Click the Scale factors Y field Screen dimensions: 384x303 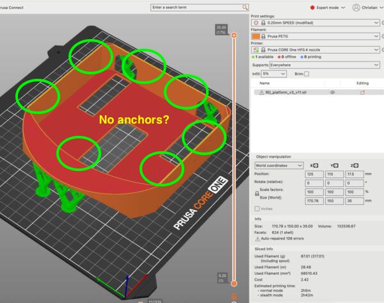tap(334, 192)
